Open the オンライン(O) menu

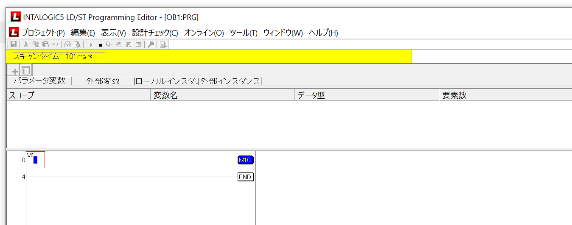[x=204, y=33]
